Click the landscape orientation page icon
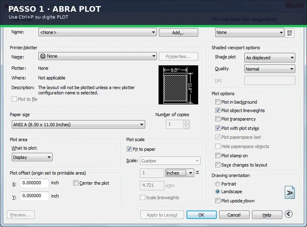The image size is (307, 227). 290,193
